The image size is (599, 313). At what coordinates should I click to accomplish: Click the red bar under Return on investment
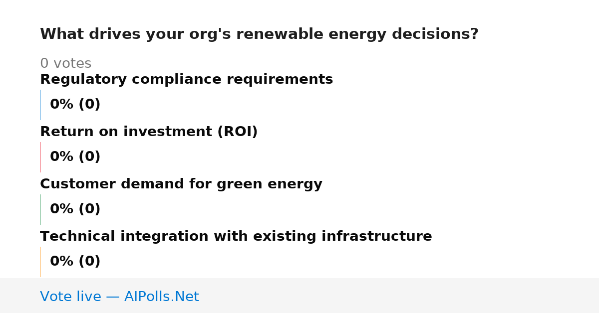(x=40, y=157)
